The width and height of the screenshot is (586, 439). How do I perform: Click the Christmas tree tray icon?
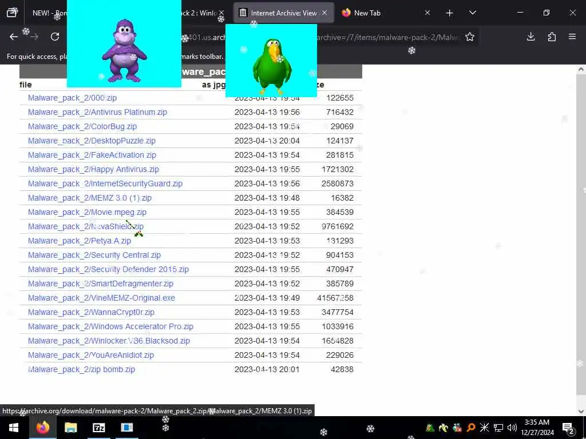(x=430, y=428)
